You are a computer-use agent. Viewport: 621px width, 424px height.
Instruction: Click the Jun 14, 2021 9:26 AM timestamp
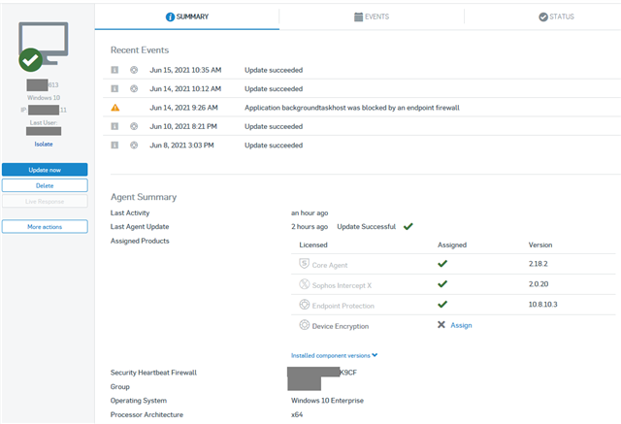[183, 108]
